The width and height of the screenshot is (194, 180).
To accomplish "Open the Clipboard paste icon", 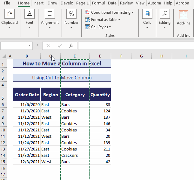I will (x=10, y=14).
